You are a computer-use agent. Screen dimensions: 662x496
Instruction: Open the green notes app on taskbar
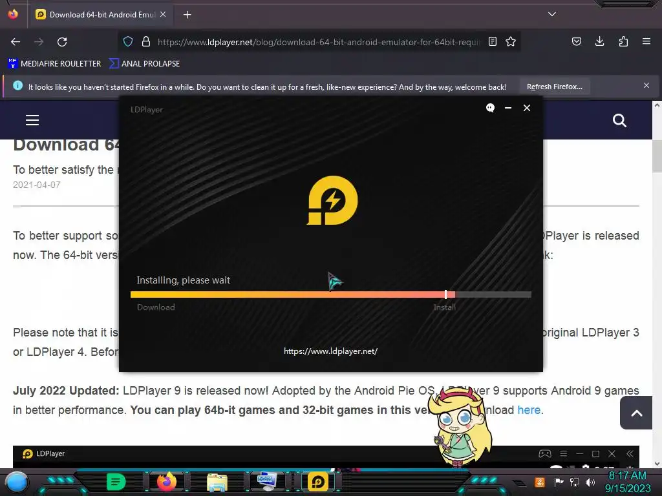coord(116,482)
